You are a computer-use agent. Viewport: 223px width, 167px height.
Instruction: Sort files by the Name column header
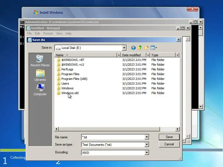(x=86, y=55)
